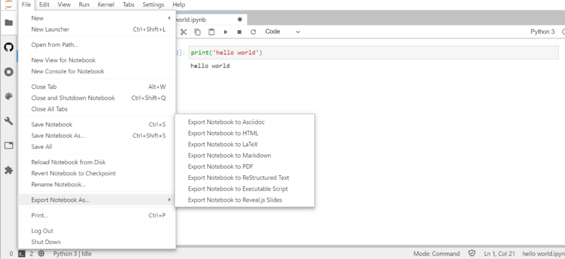Select New View for Notebook

[97, 60]
